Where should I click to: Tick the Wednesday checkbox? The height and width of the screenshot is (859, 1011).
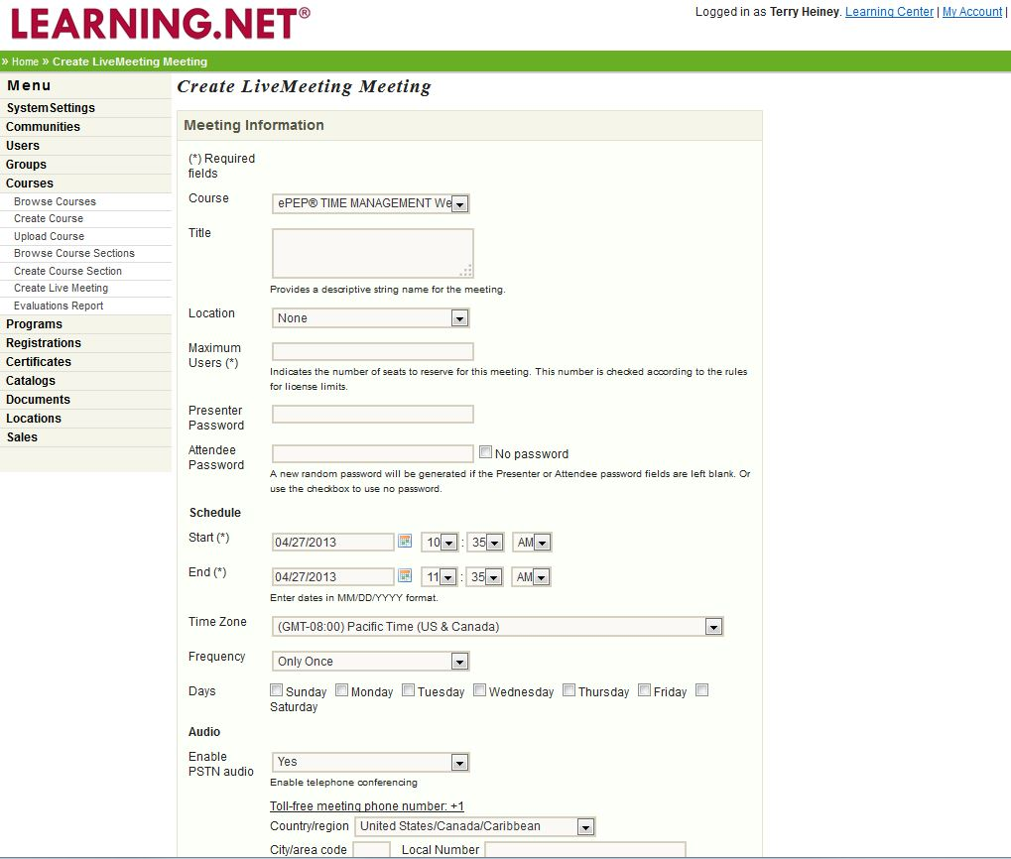480,690
